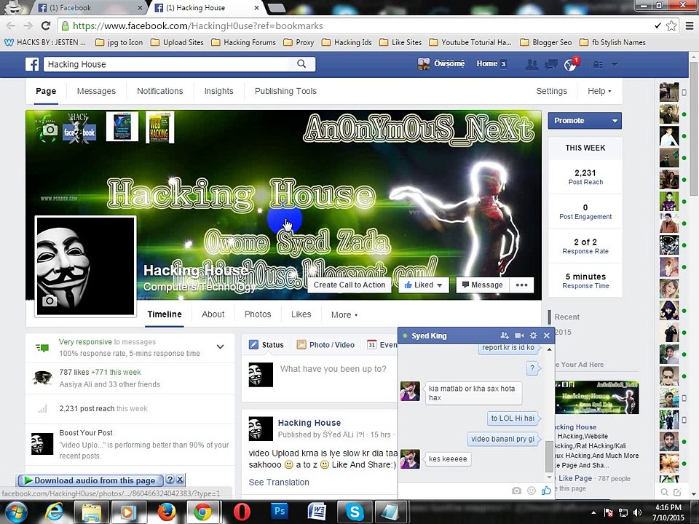Click volume icon in system tray
Viewport: 699px width, 524px height.
tap(637, 512)
